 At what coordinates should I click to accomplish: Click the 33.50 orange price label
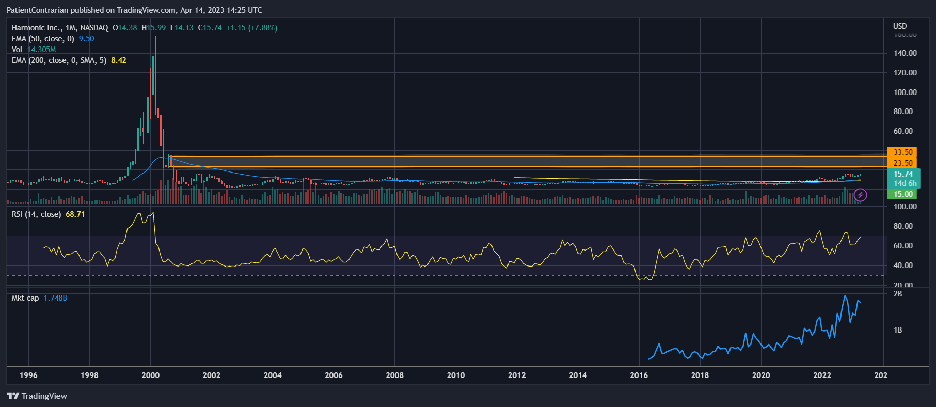click(902, 152)
